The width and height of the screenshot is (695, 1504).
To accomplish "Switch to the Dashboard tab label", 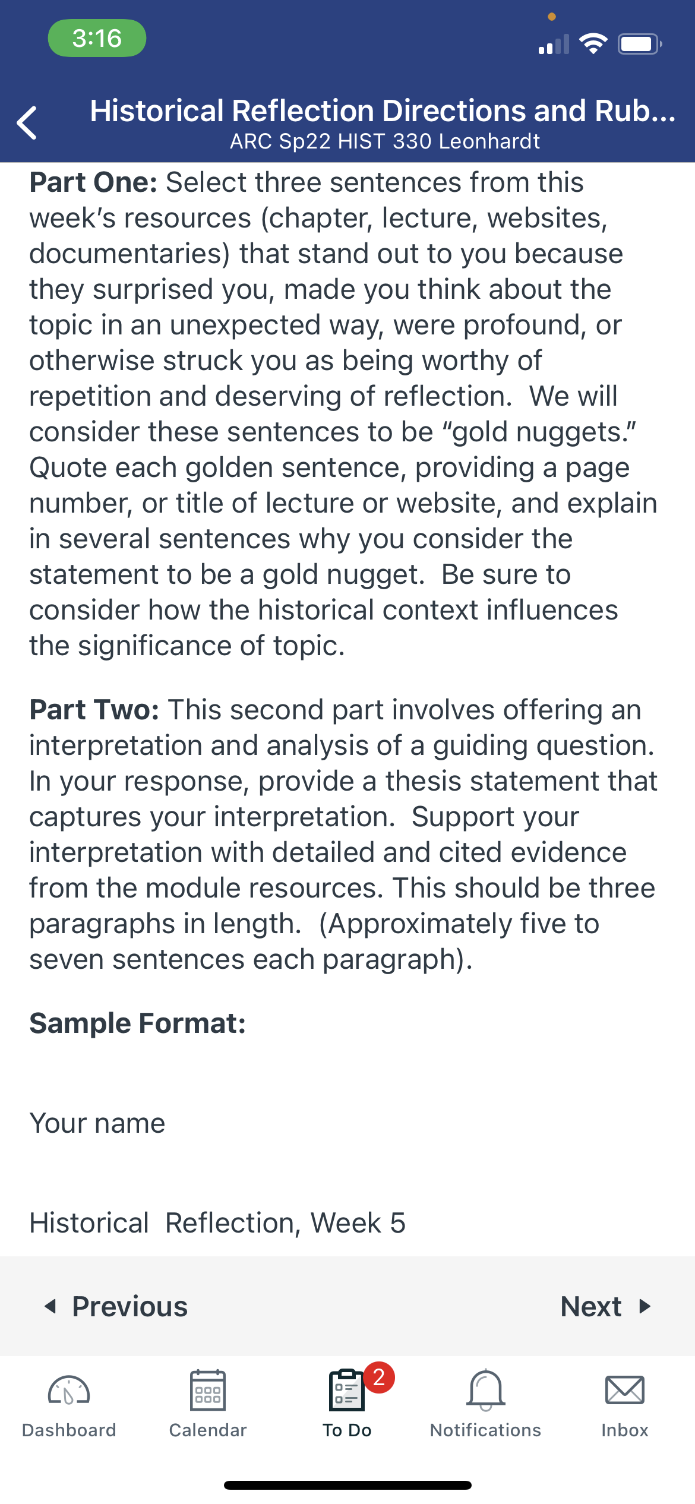I will [x=69, y=1430].
